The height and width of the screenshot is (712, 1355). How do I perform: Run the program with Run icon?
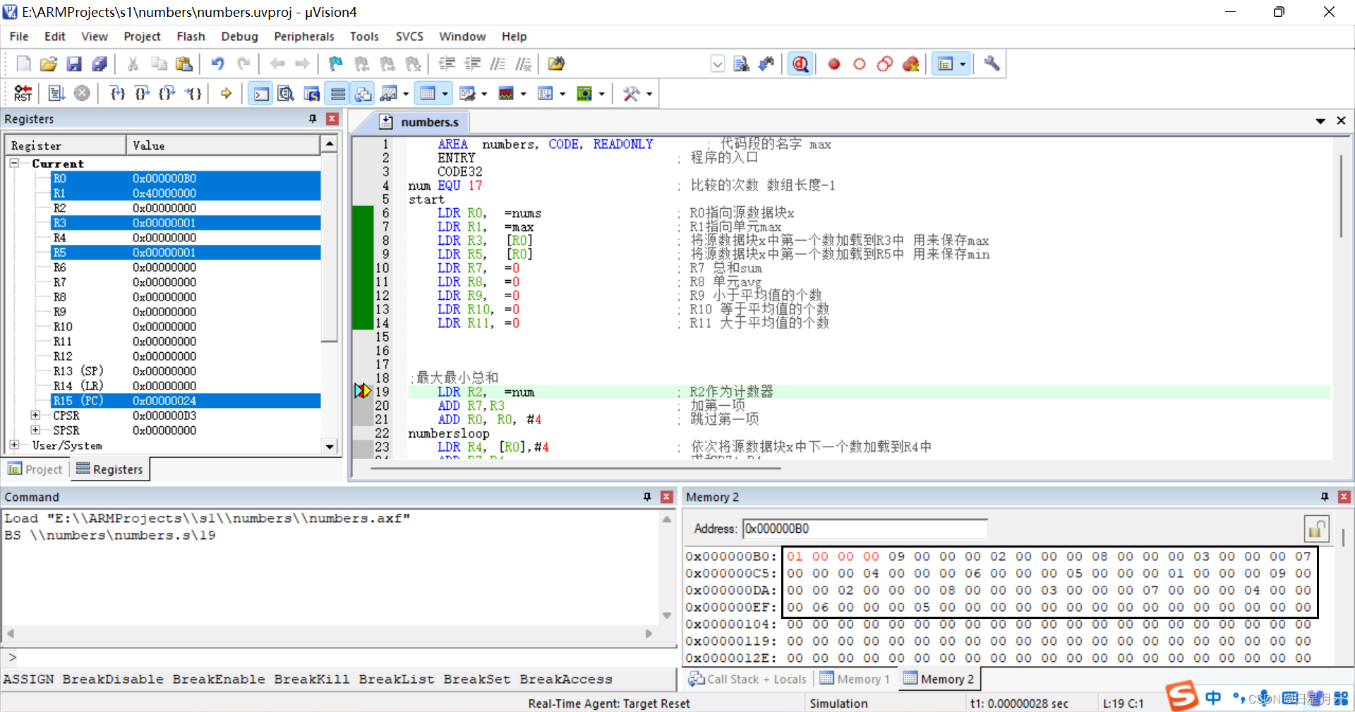(x=56, y=93)
